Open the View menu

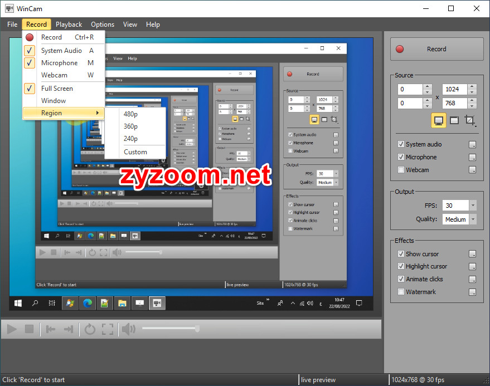point(130,25)
